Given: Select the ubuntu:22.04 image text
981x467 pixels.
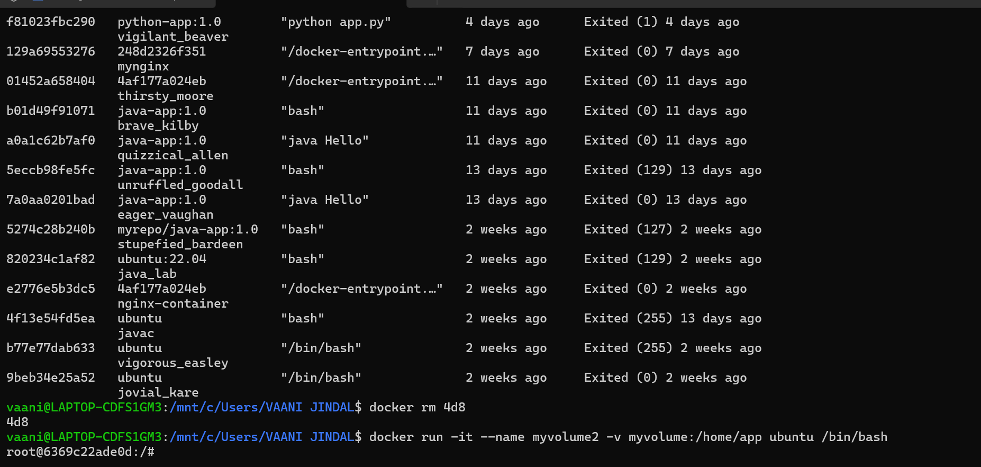Looking at the screenshot, I should coord(161,259).
